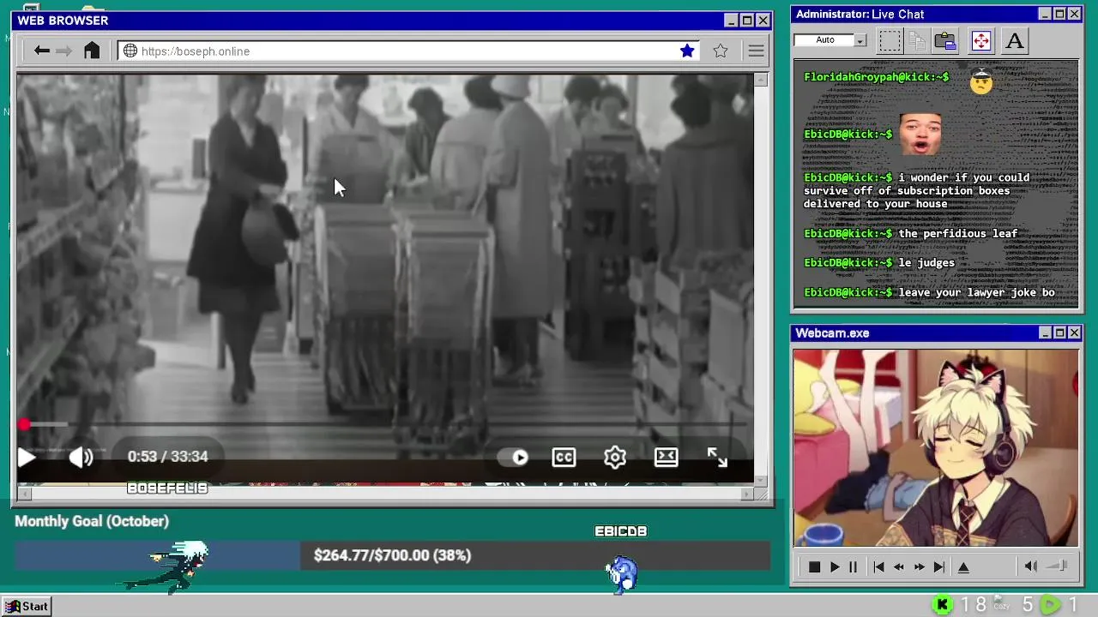This screenshot has width=1098, height=617.
Task: Select the marquee selection tool in Live Chat
Action: 890,40
